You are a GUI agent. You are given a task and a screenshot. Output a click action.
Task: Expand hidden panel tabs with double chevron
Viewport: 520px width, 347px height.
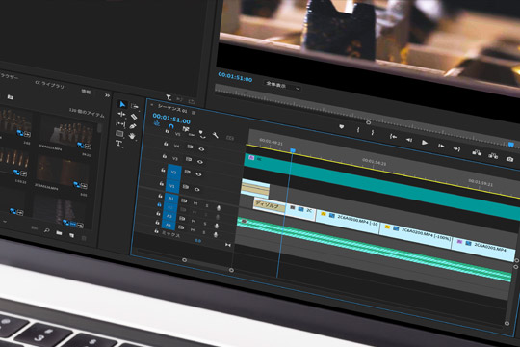[108, 95]
